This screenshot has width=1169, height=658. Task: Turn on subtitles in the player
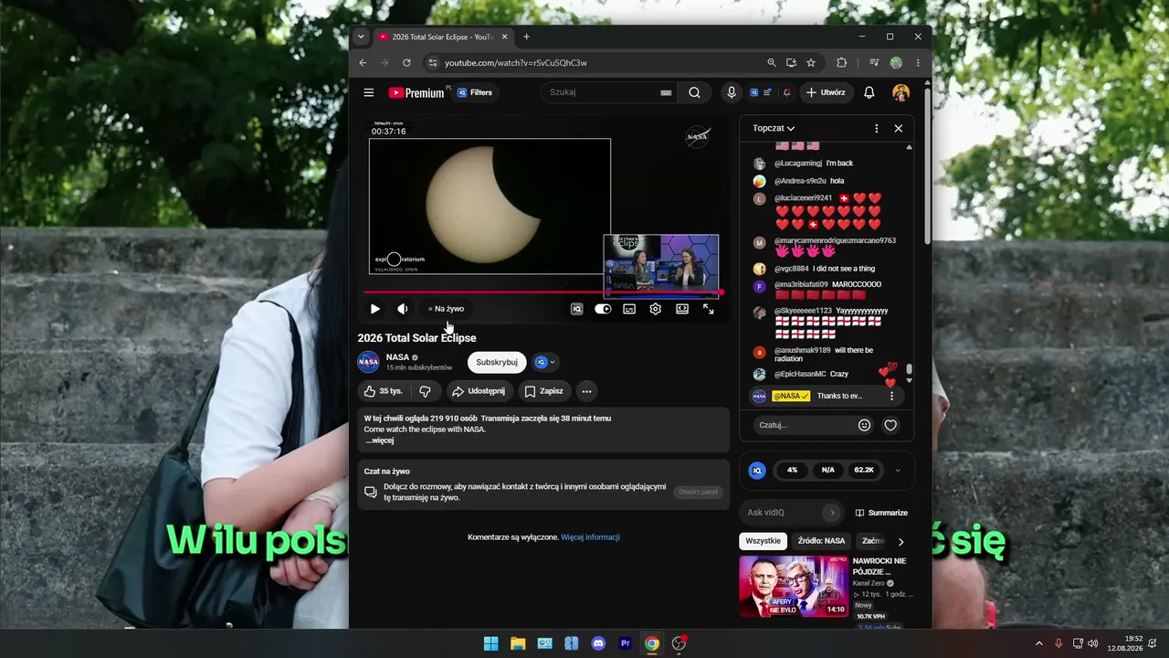point(629,309)
